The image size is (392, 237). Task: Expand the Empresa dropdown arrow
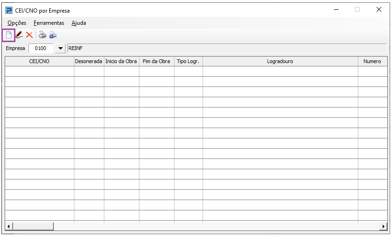pyautogui.click(x=60, y=48)
